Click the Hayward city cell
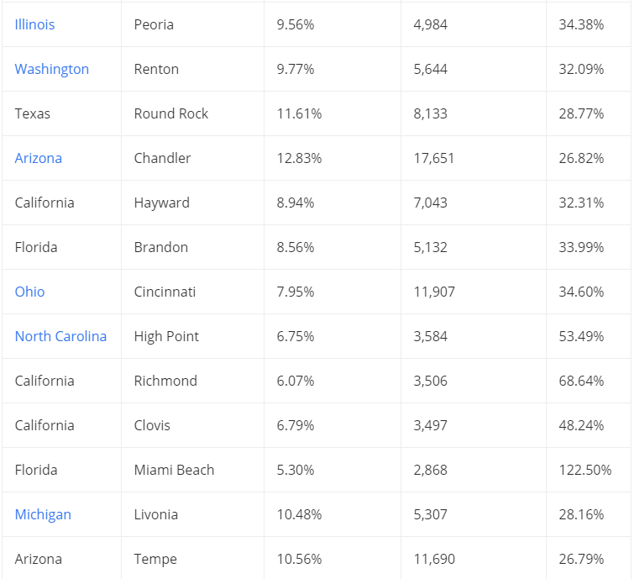634x579 pixels. point(161,203)
